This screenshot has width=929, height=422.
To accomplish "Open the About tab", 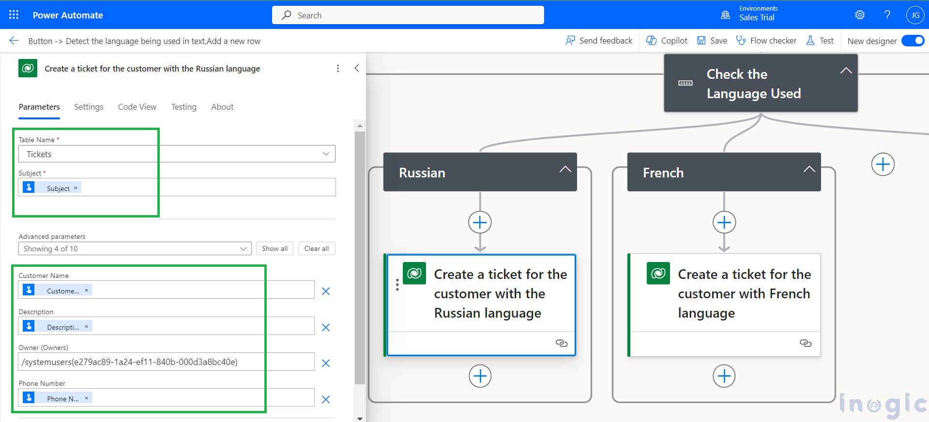I will tap(222, 107).
